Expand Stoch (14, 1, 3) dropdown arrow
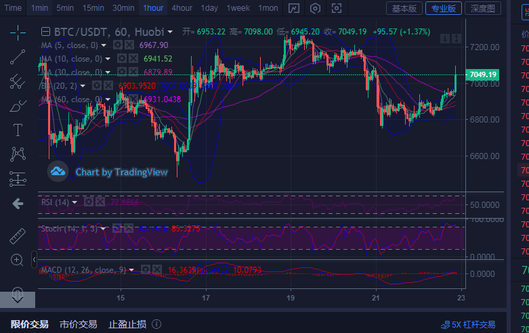Viewport: 529px width, 333px height. [103, 229]
